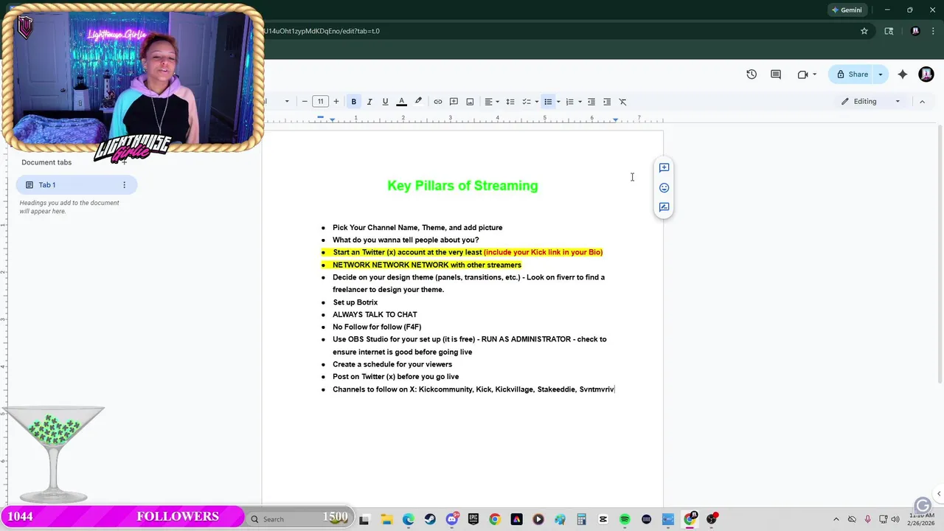The image size is (944, 531).
Task: Open the Chrome profile avatar
Action: pyautogui.click(x=915, y=31)
